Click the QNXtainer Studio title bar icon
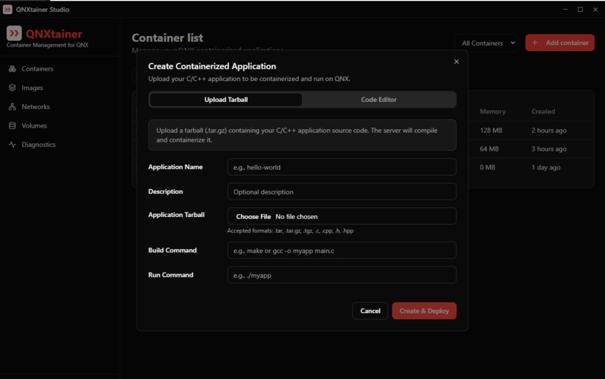The width and height of the screenshot is (605, 379). [x=8, y=9]
